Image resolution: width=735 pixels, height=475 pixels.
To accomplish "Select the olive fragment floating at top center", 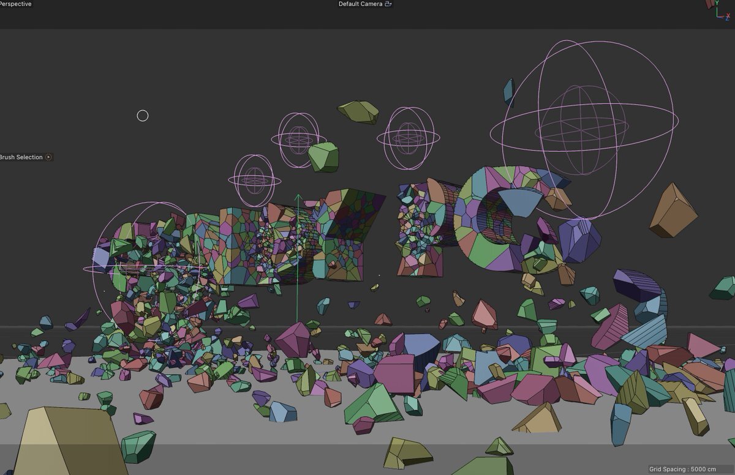I will pyautogui.click(x=359, y=111).
